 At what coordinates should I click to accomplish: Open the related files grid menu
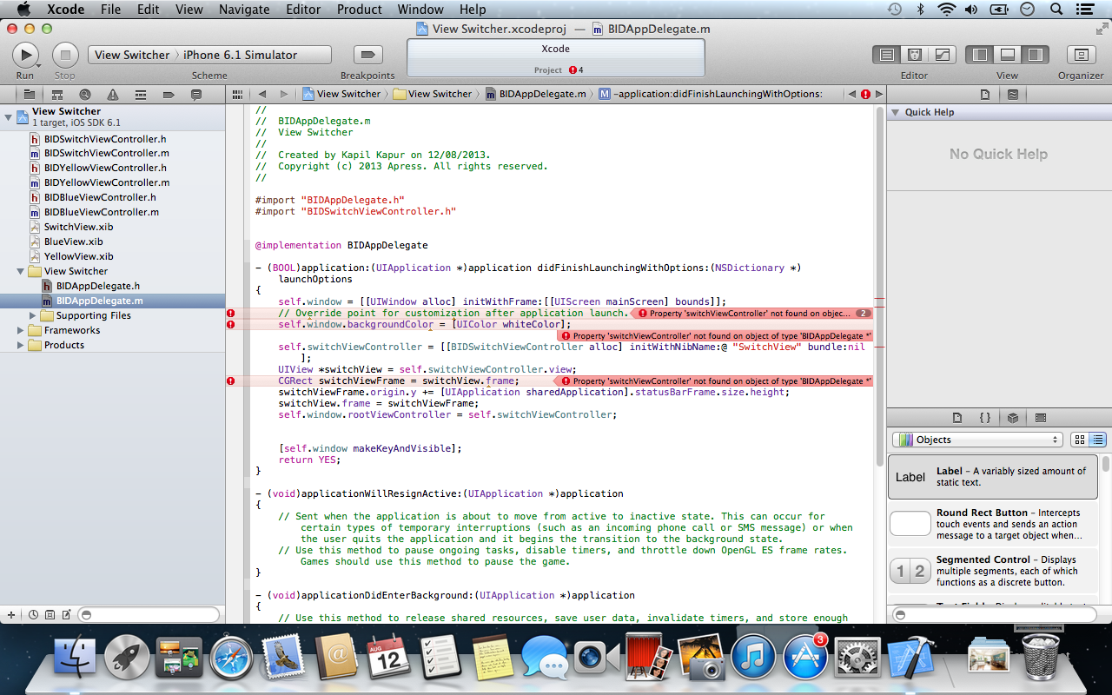point(237,94)
